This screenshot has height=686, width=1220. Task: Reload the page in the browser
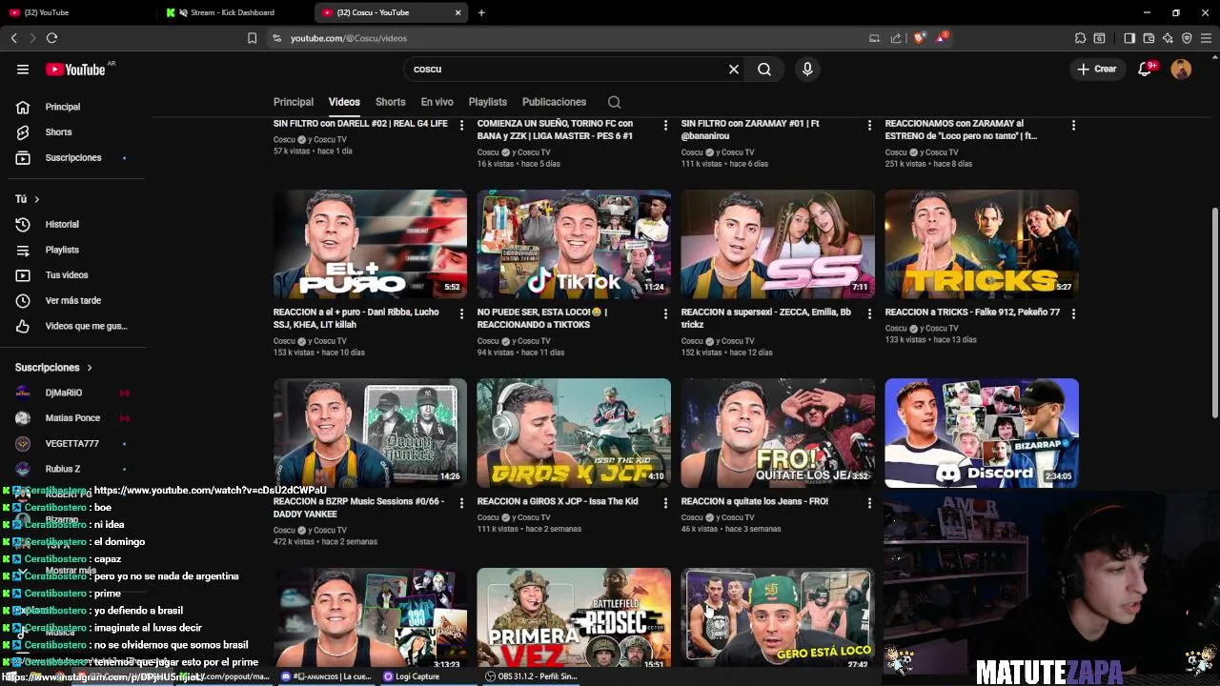click(51, 38)
